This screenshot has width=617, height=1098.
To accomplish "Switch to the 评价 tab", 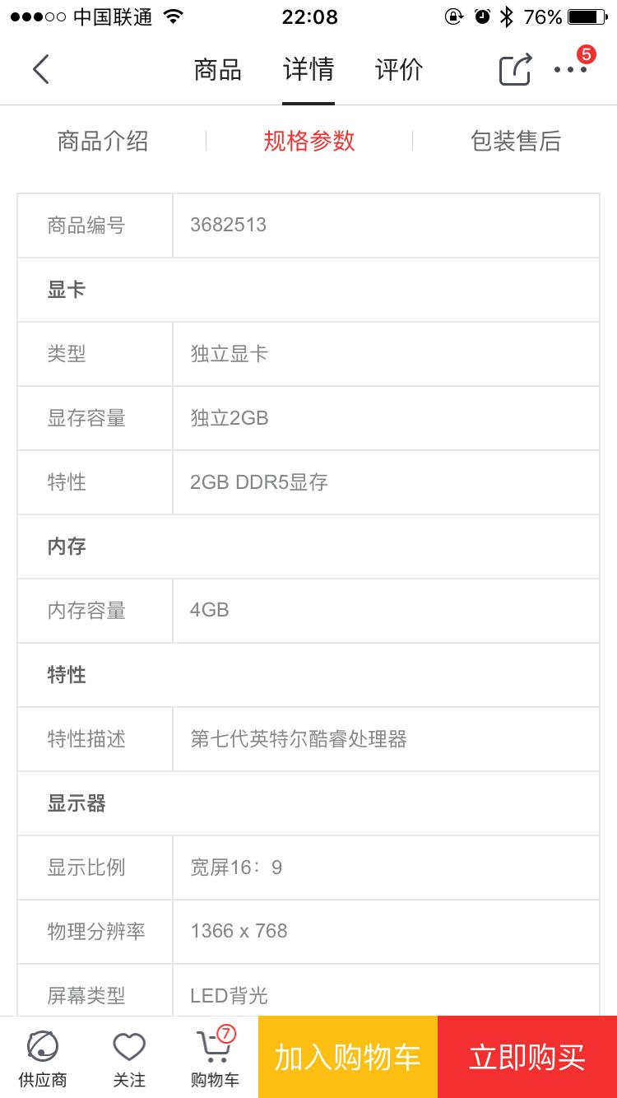I will [399, 70].
